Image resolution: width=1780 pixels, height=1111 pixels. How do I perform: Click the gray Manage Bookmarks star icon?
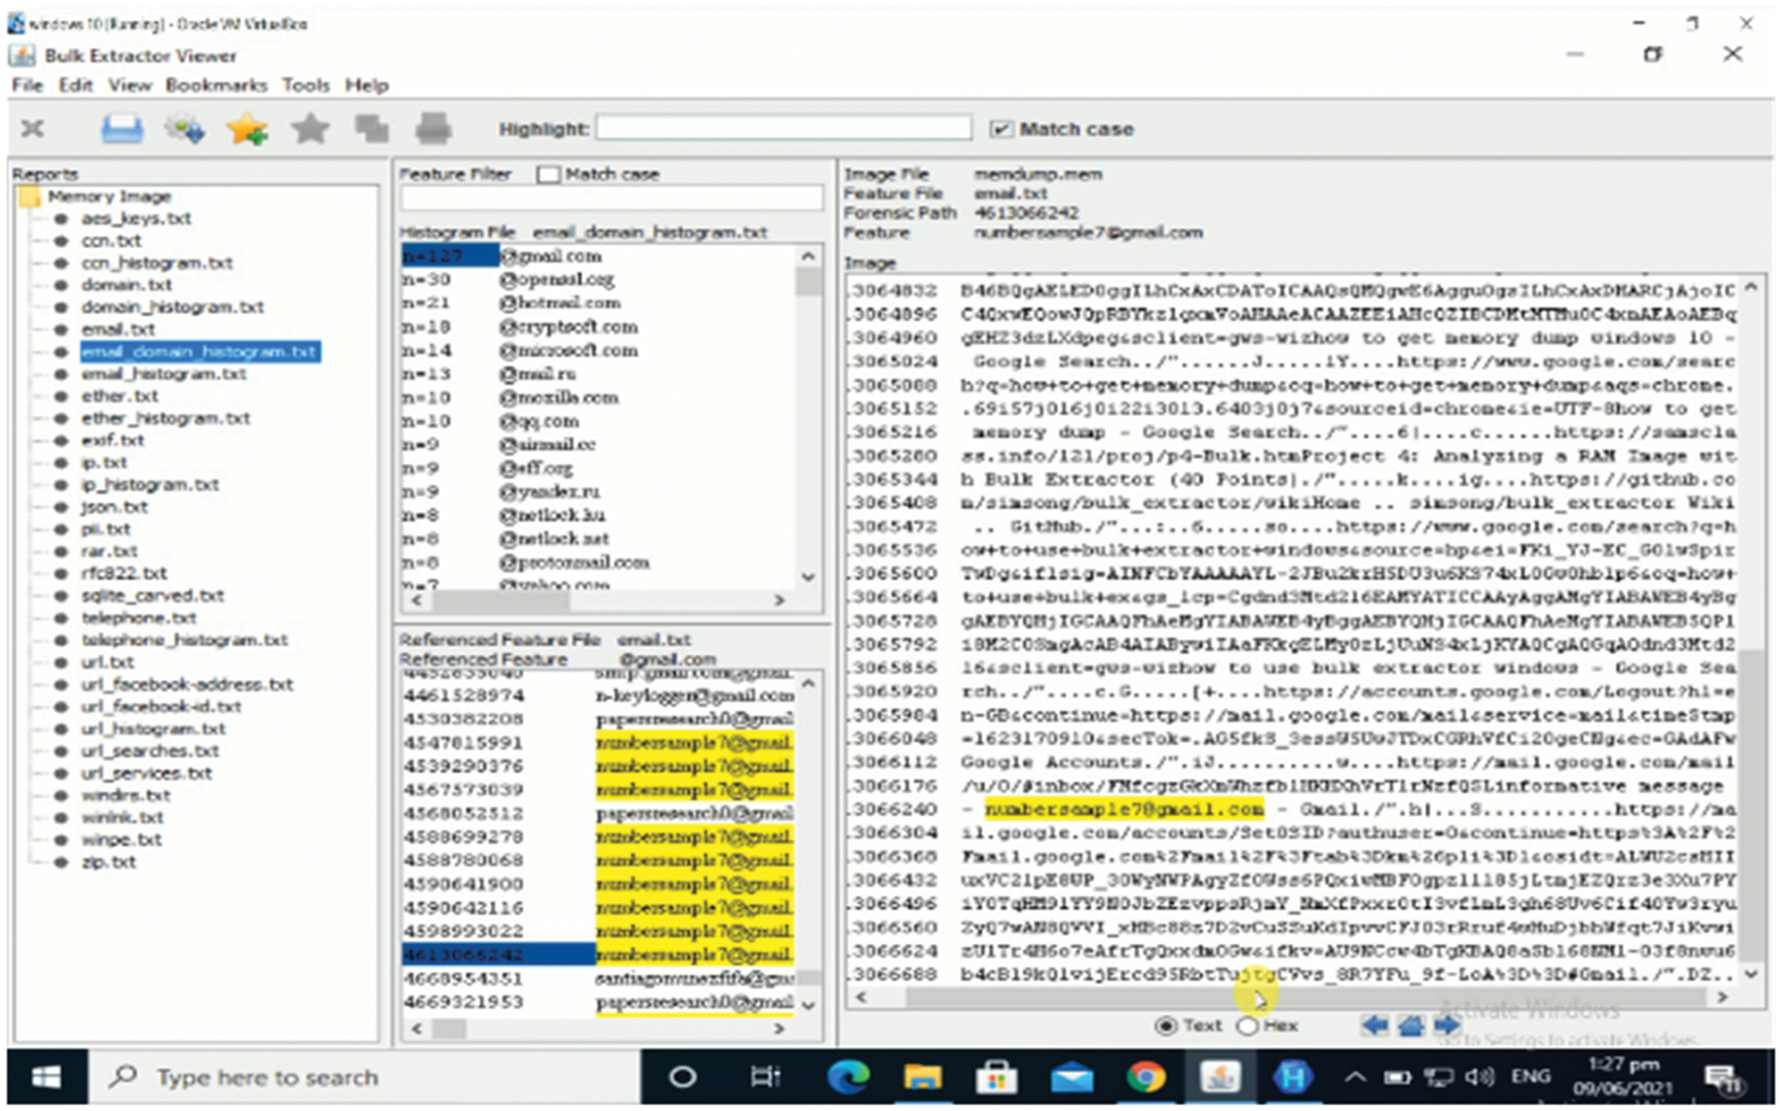[x=310, y=128]
